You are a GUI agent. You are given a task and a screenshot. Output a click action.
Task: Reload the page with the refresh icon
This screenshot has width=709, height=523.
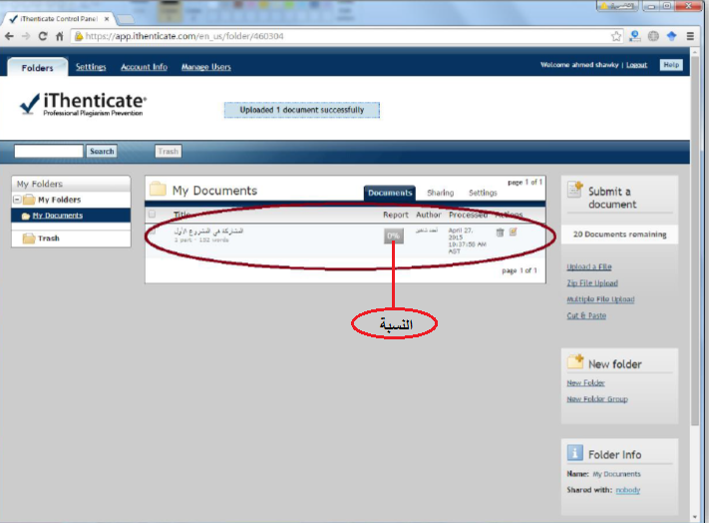click(x=43, y=36)
